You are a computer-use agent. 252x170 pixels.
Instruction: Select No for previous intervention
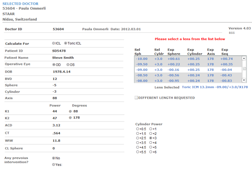54,158
